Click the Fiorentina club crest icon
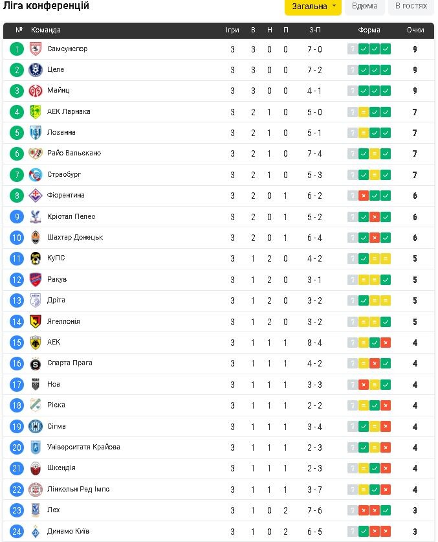This screenshot has height=542, width=438. click(x=36, y=196)
